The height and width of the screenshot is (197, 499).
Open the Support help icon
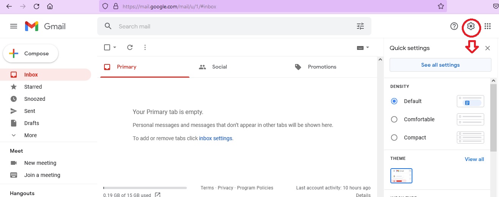coord(454,26)
